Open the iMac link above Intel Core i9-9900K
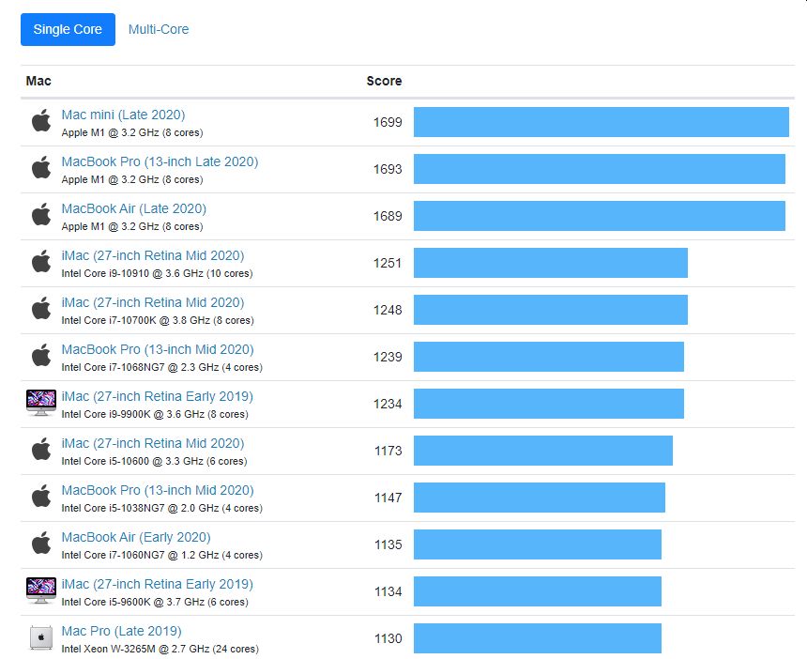 pyautogui.click(x=158, y=396)
